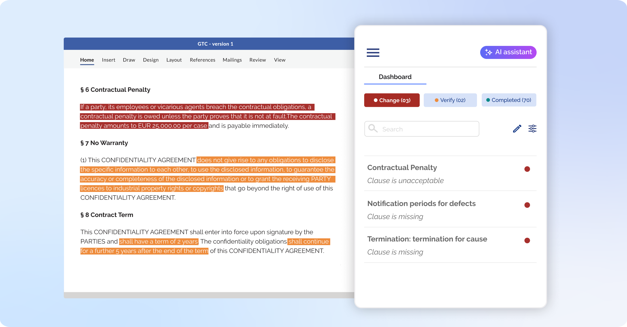Open the Review ribbon tab
The width and height of the screenshot is (627, 327).
click(x=258, y=60)
